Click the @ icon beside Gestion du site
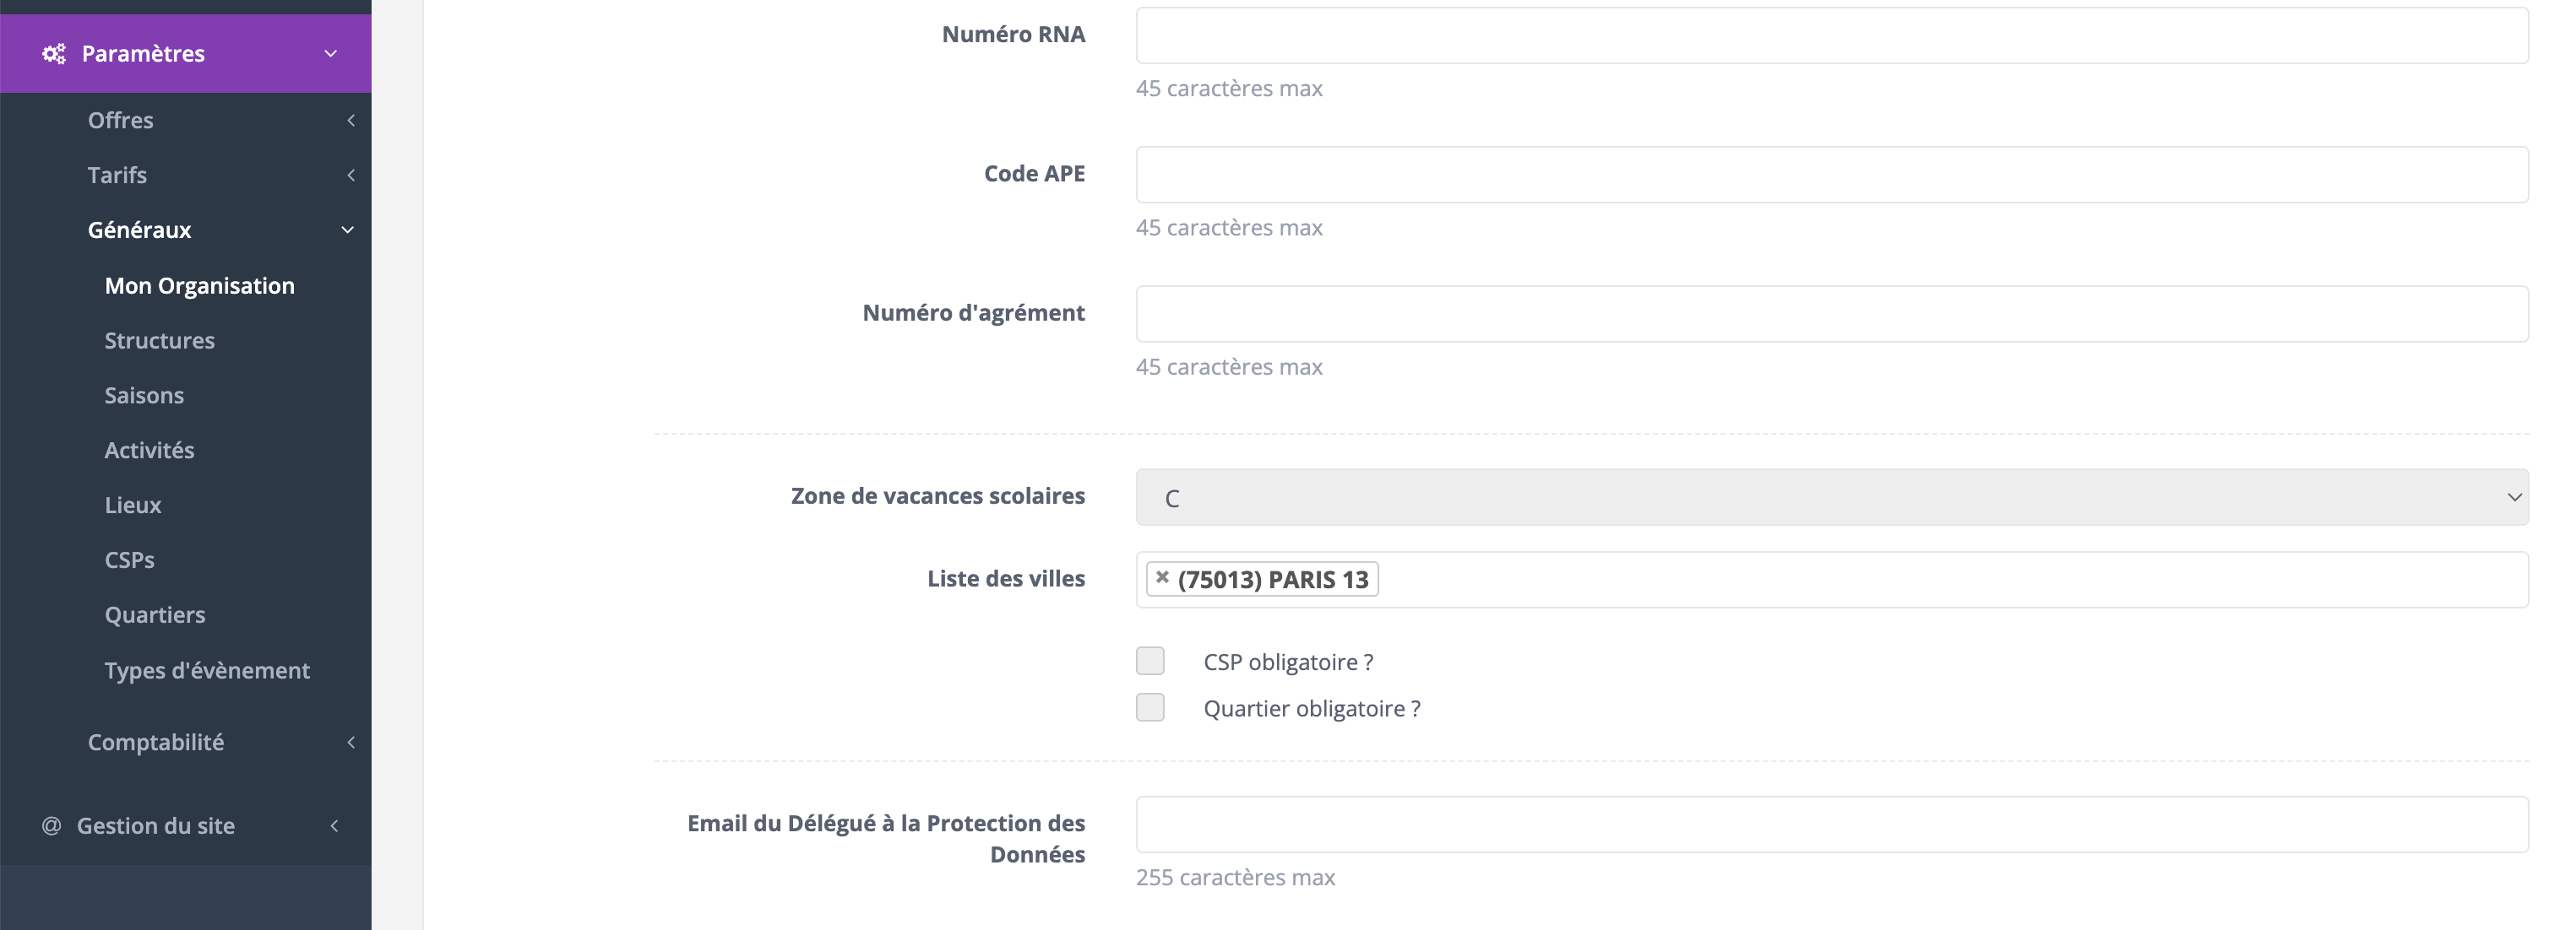 pyautogui.click(x=51, y=826)
